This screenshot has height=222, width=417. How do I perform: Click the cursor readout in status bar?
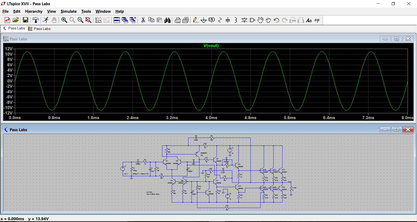[25, 219]
